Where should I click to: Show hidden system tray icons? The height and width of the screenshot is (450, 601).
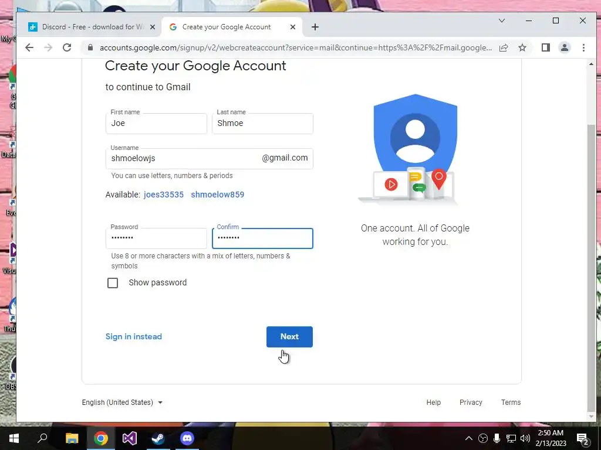pyautogui.click(x=469, y=438)
